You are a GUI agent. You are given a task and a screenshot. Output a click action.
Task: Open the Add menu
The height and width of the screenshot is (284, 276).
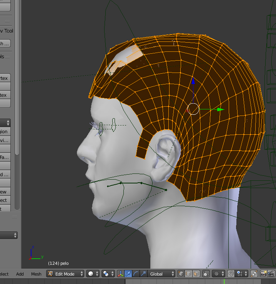(20, 274)
